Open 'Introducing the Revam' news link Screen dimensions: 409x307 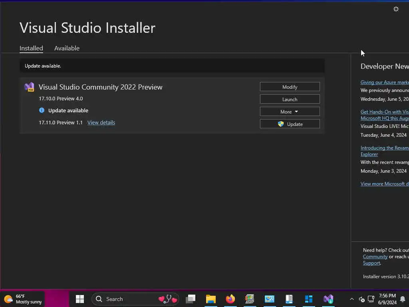(x=385, y=151)
